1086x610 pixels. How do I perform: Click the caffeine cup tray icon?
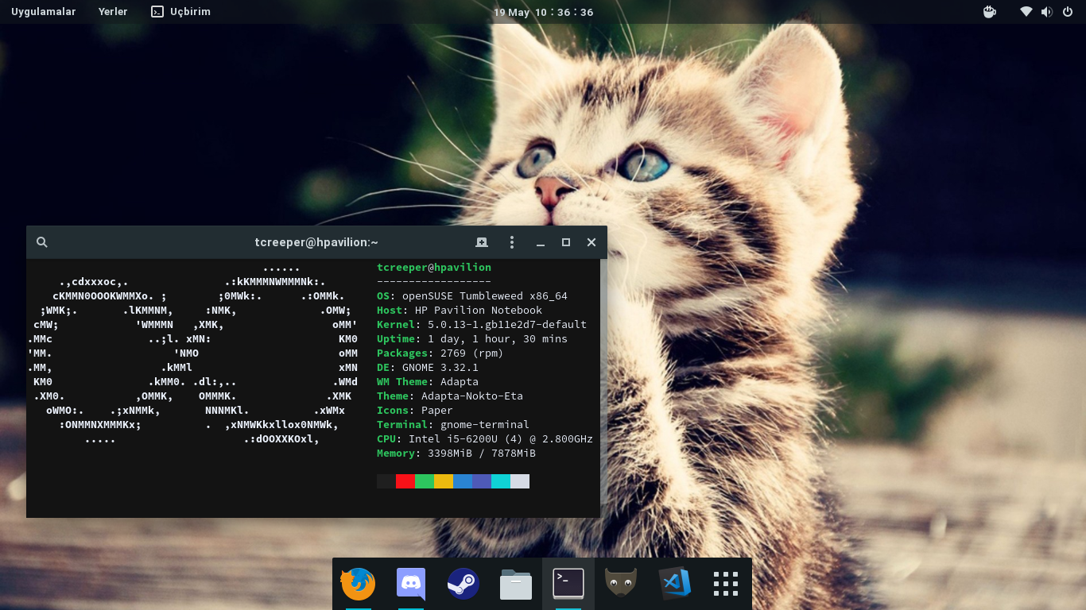pyautogui.click(x=990, y=12)
